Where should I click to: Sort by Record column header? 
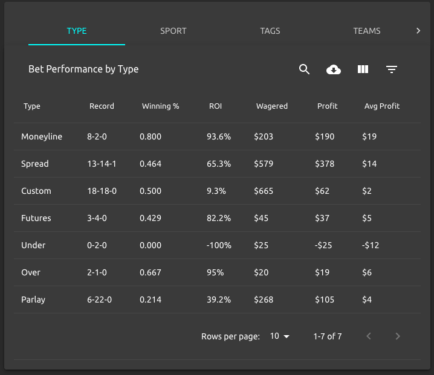click(x=102, y=106)
